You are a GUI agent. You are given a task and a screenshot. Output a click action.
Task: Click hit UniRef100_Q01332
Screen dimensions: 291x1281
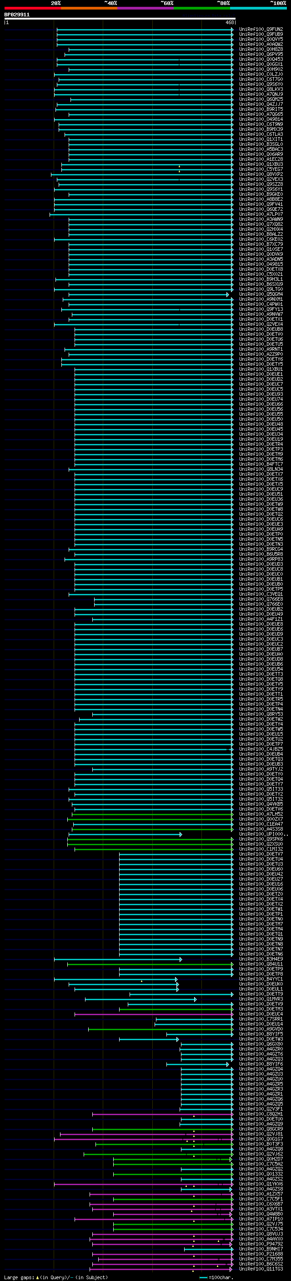click(x=261, y=1174)
